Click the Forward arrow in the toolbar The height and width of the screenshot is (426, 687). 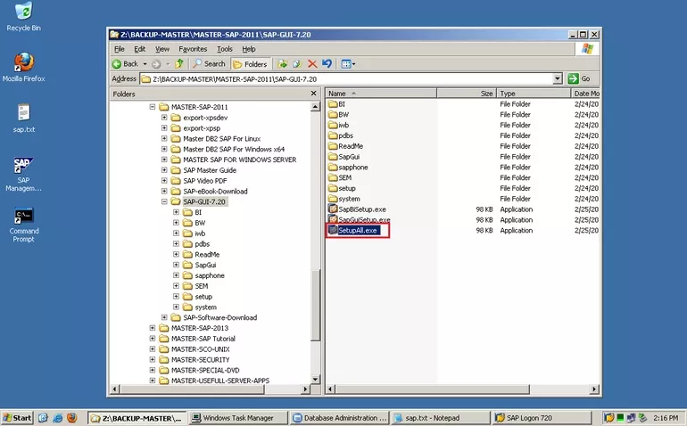tap(156, 64)
